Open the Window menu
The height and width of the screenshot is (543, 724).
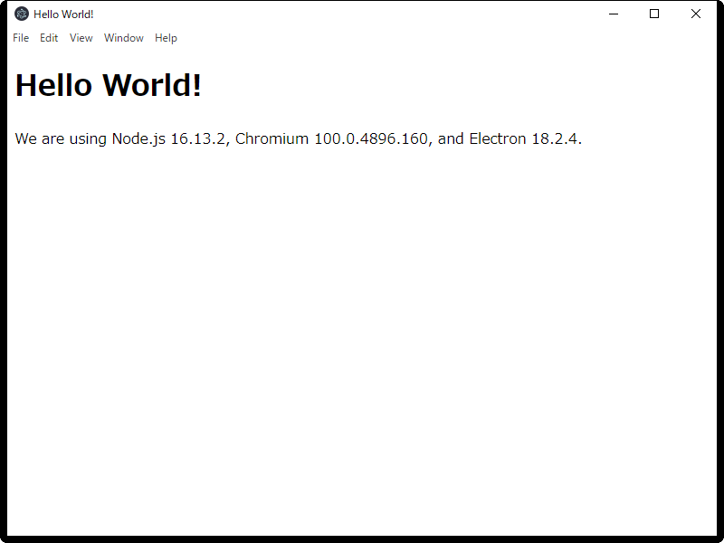[124, 38]
